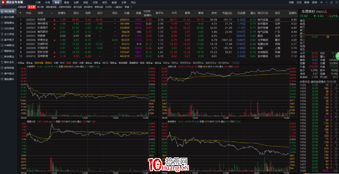Screen dimensions: 339x174
Task: Sort table by 现价 column header
Action: coord(76,13)
